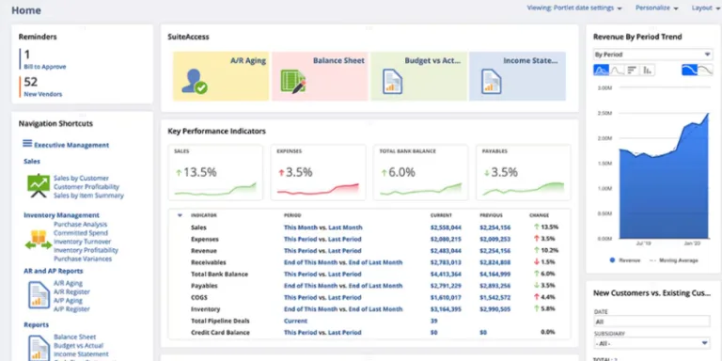Screen dimensions: 722x361
Task: Open Sales by Customer shortcut
Action: [81, 179]
